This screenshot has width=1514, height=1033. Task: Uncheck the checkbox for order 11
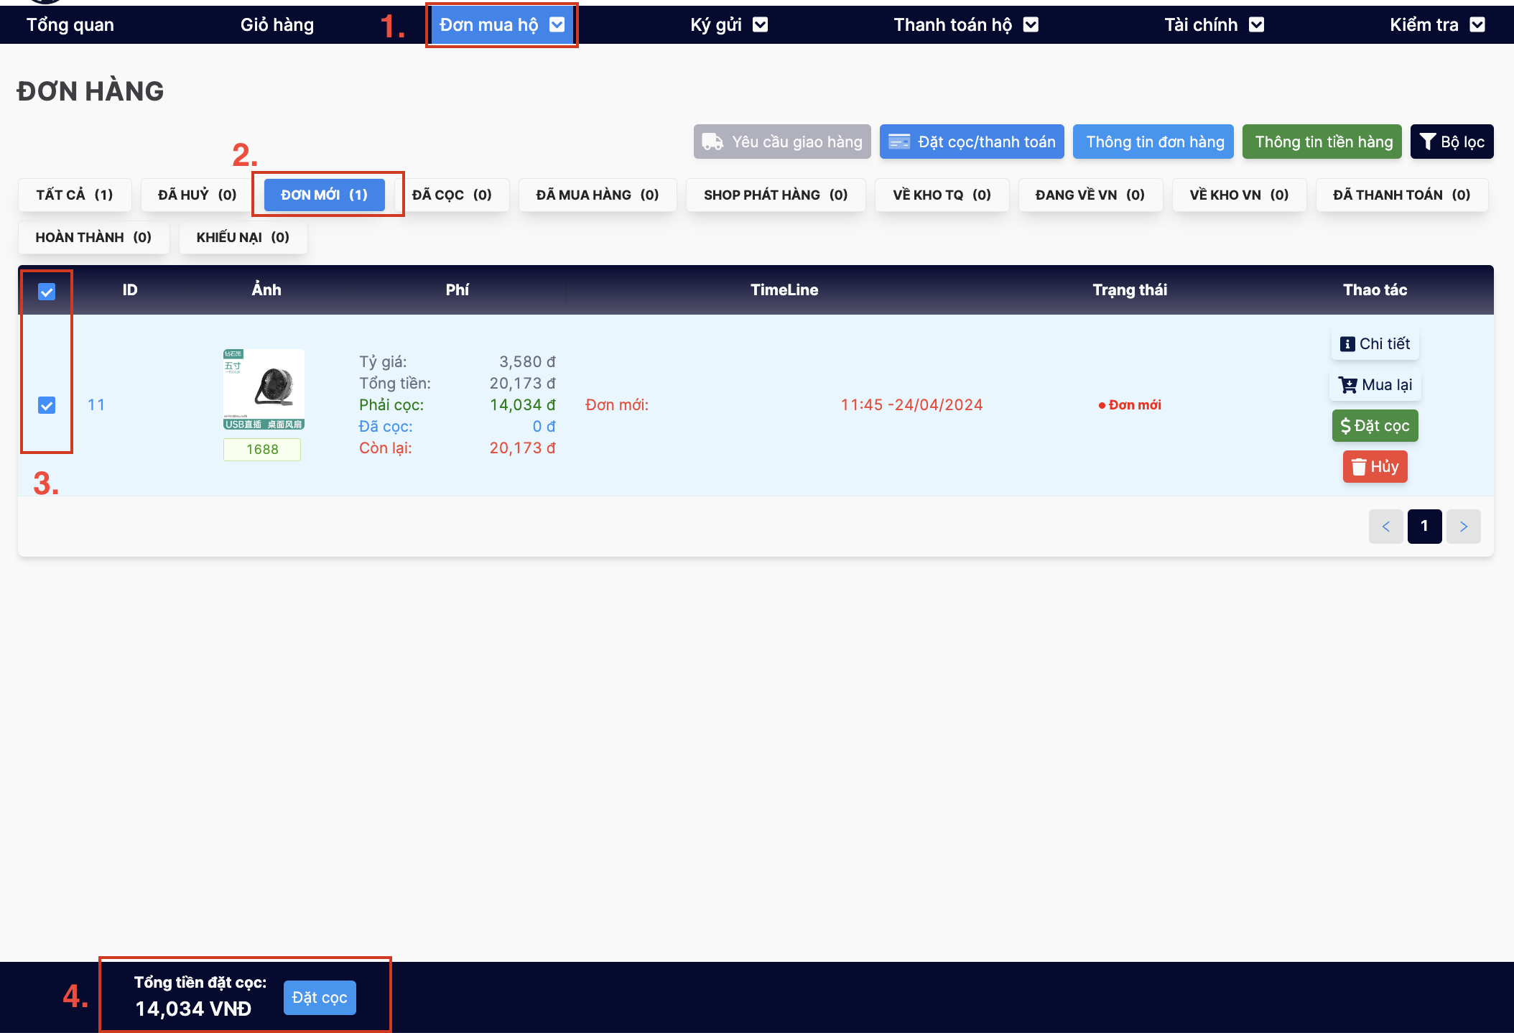[x=47, y=405]
